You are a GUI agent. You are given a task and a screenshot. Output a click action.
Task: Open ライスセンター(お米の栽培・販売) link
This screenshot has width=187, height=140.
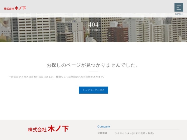[x=134, y=133]
